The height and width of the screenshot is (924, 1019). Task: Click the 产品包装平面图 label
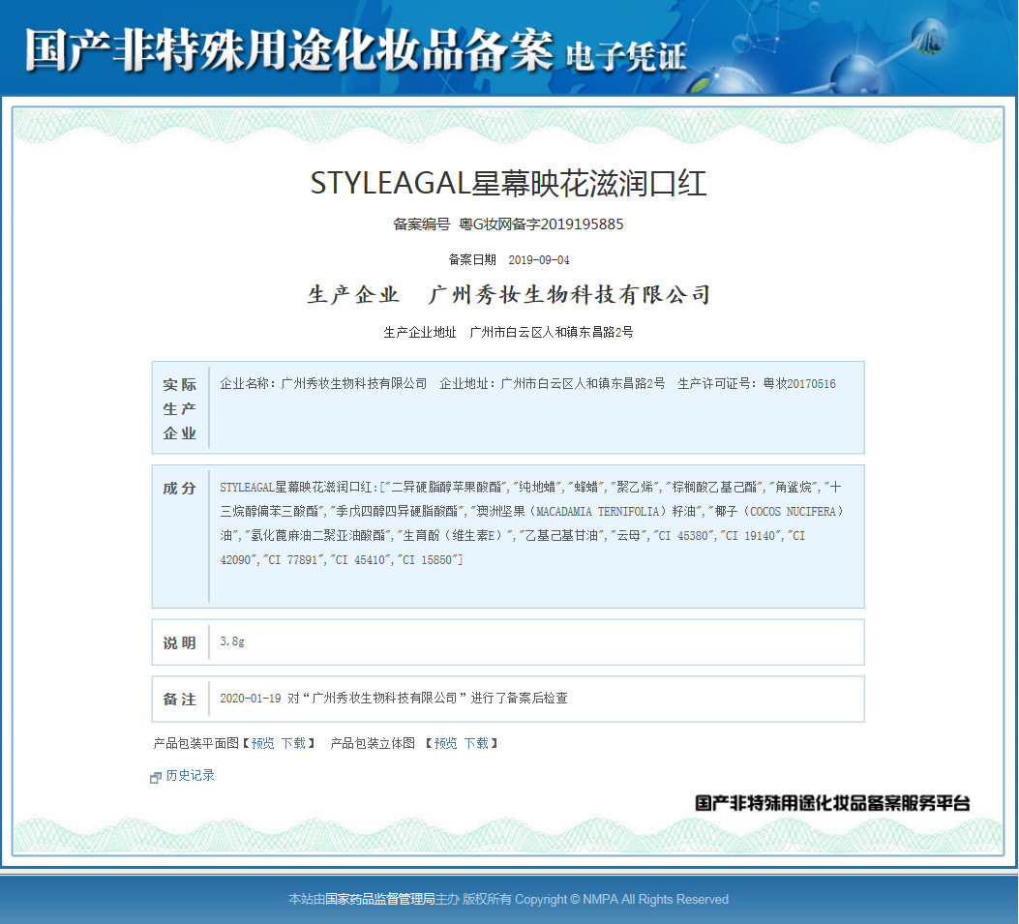(196, 743)
